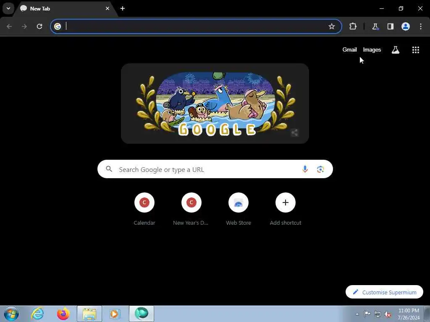Image resolution: width=430 pixels, height=322 pixels.
Task: Open Search Labs flask on page
Action: [x=396, y=50]
